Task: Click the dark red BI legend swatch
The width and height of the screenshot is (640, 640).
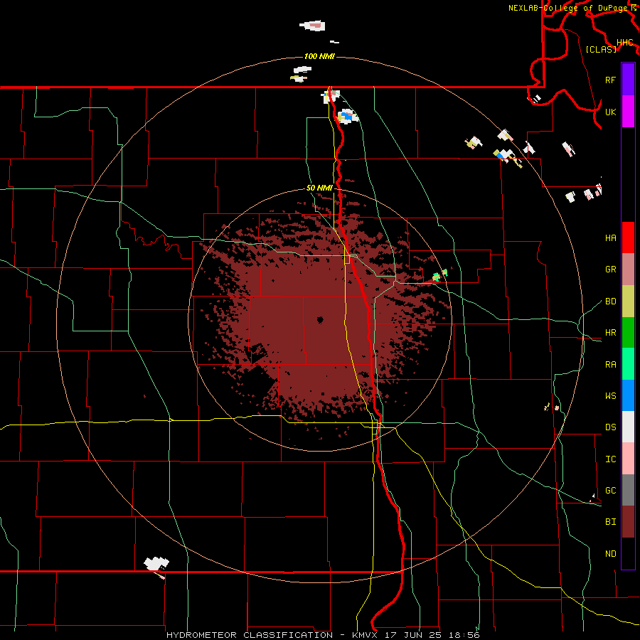Action: pyautogui.click(x=628, y=522)
